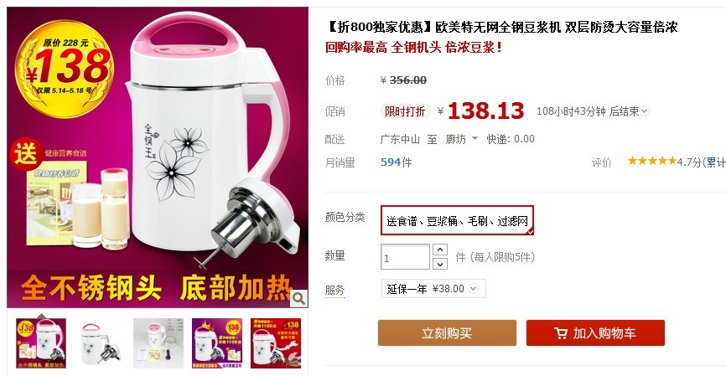
Task: Select the 送食谱、豆浆桶、毛刷、过滤网 option
Action: tap(457, 220)
